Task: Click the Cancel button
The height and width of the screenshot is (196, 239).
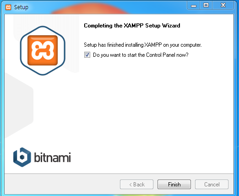Action: pyautogui.click(x=212, y=185)
